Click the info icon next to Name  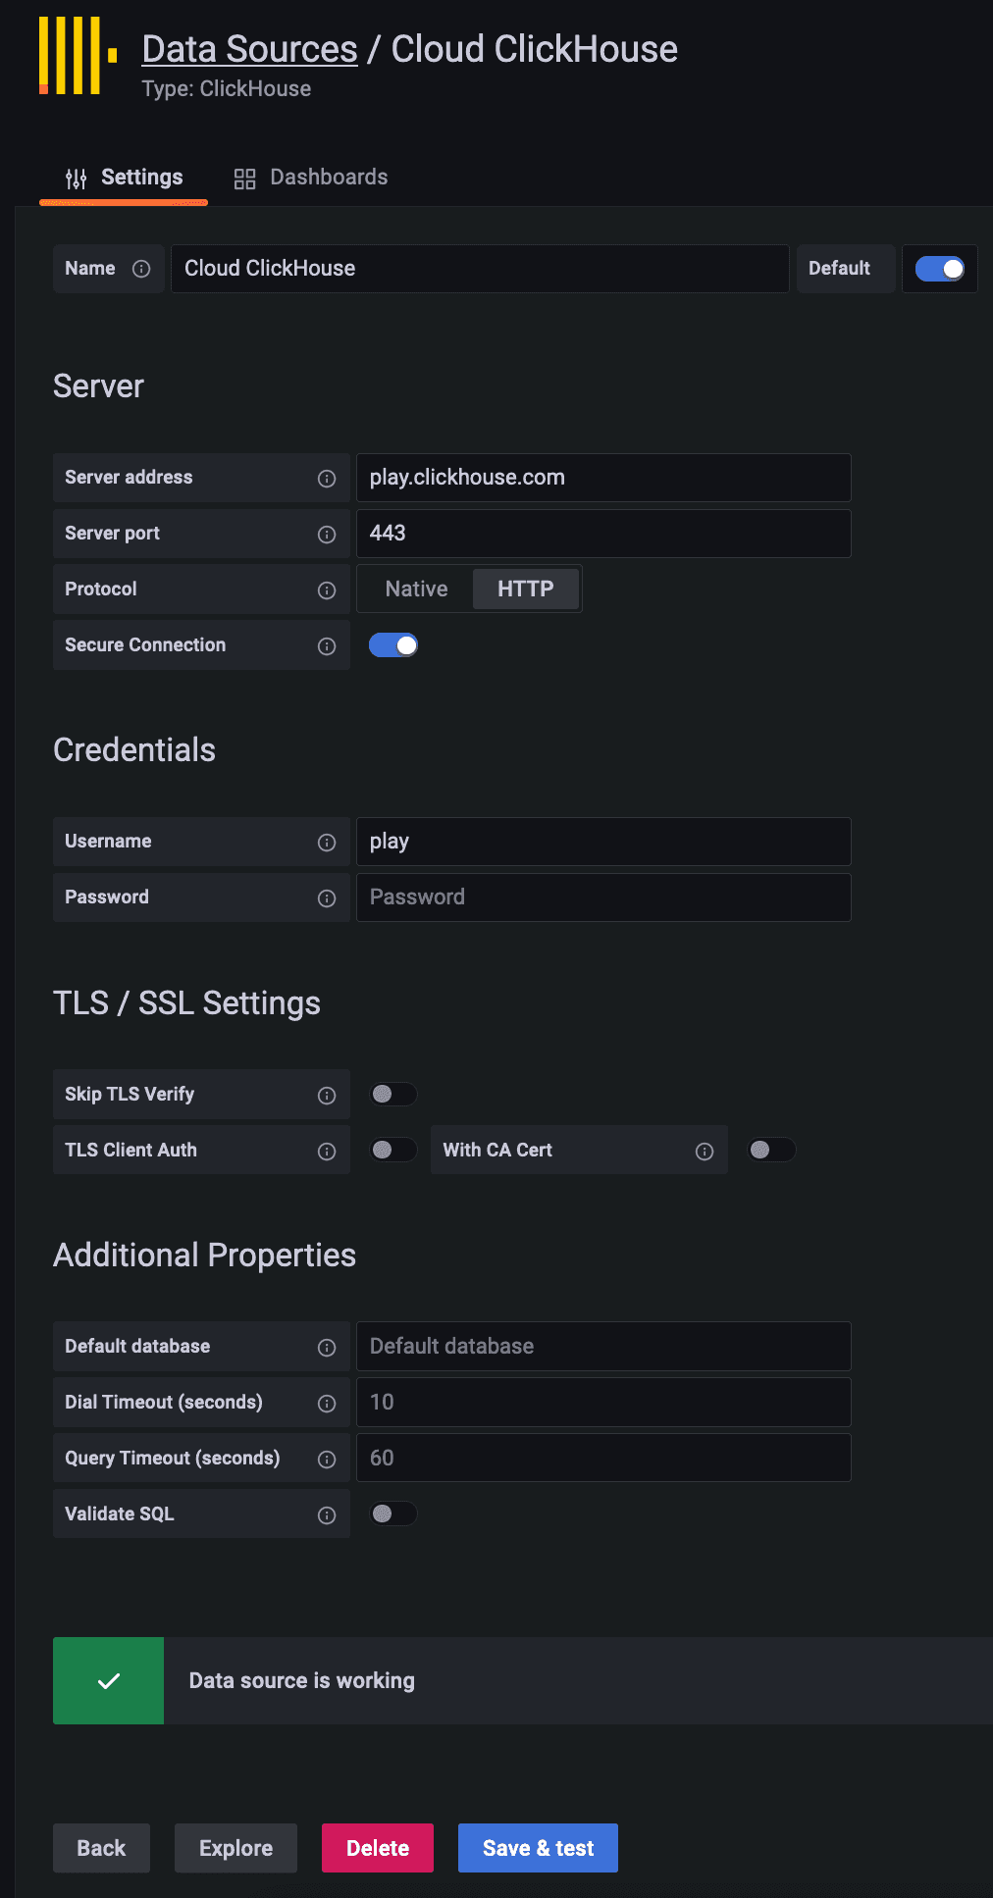coord(141,269)
